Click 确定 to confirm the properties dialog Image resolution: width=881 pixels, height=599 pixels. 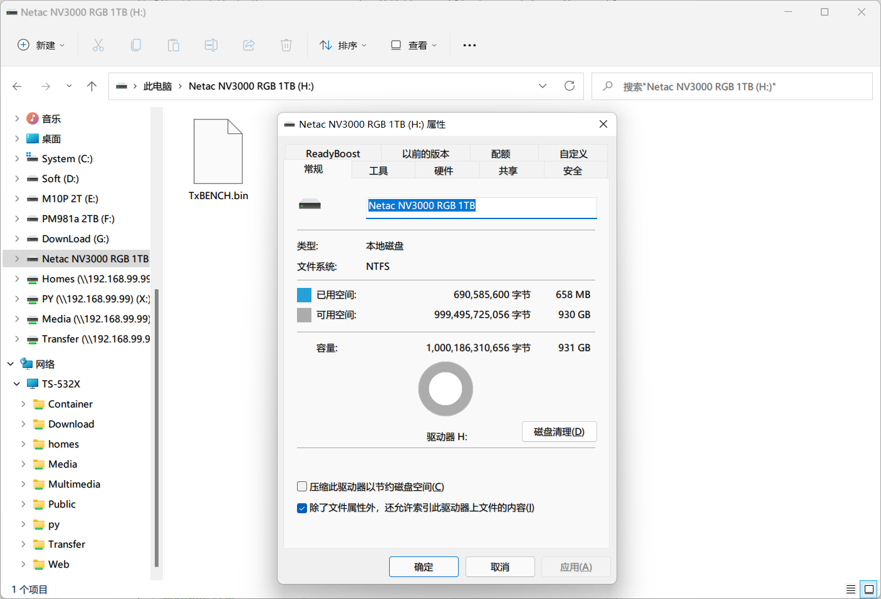pos(424,566)
